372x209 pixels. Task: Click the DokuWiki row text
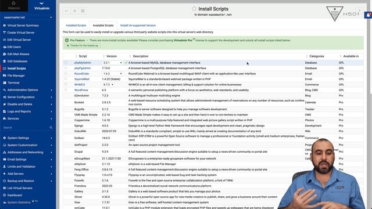pyautogui.click(x=80, y=131)
